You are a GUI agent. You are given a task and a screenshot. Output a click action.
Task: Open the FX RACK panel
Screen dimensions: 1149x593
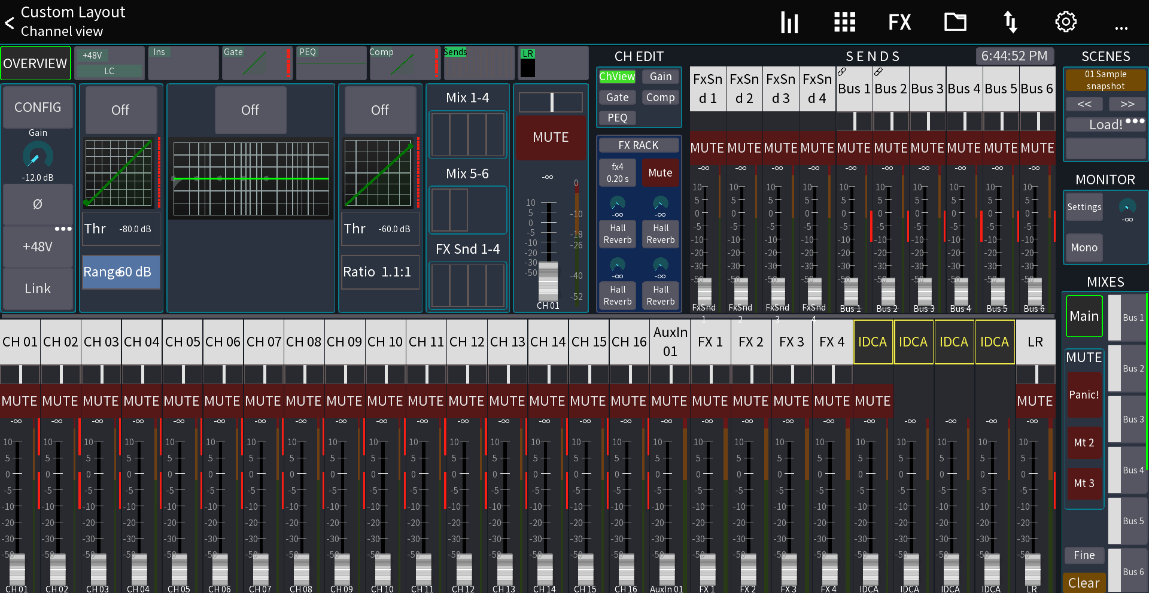coord(639,145)
